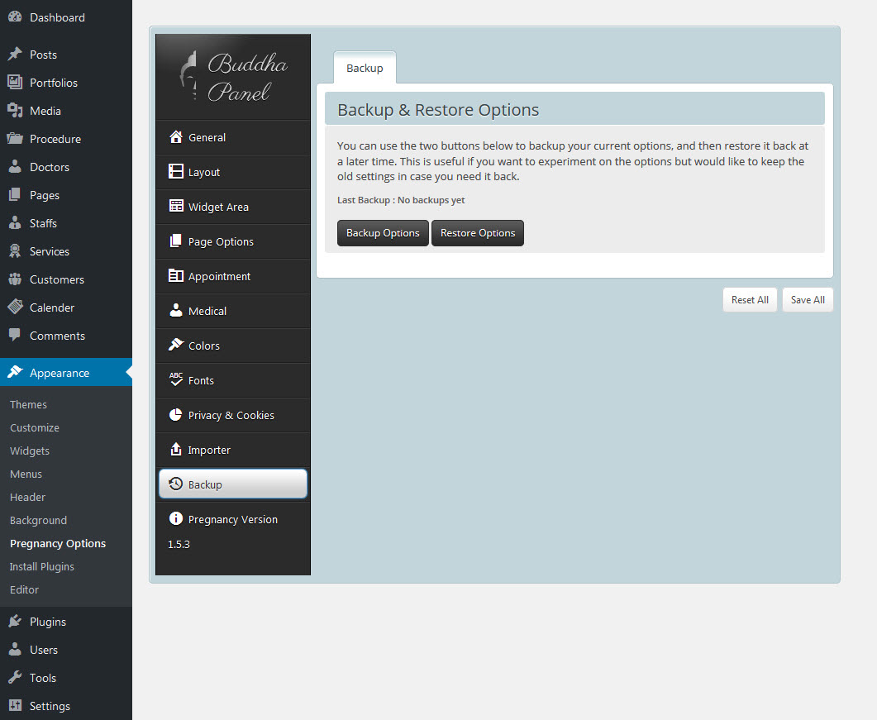The width and height of the screenshot is (877, 720).
Task: Click the Medical person icon
Action: pos(175,311)
